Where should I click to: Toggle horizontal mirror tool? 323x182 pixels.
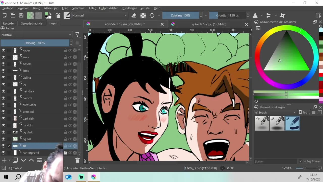point(255,15)
